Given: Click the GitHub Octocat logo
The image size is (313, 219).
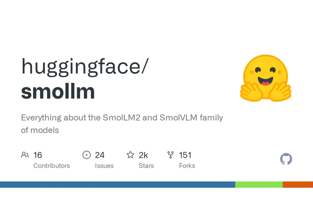Looking at the screenshot, I should point(286,159).
